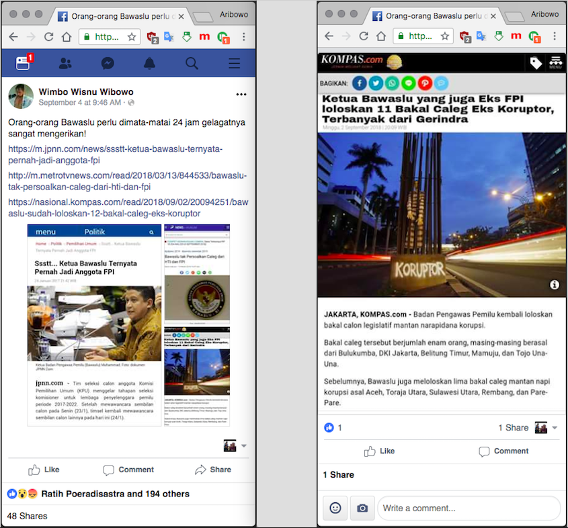The height and width of the screenshot is (528, 568).
Task: Like the Kompas article in right window
Action: click(x=379, y=451)
